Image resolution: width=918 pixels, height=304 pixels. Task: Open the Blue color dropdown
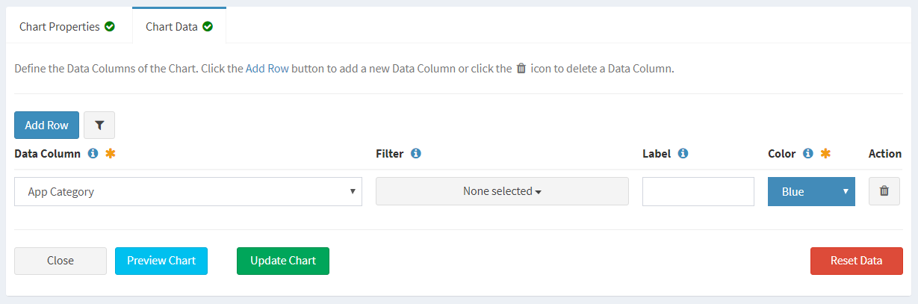coord(811,191)
